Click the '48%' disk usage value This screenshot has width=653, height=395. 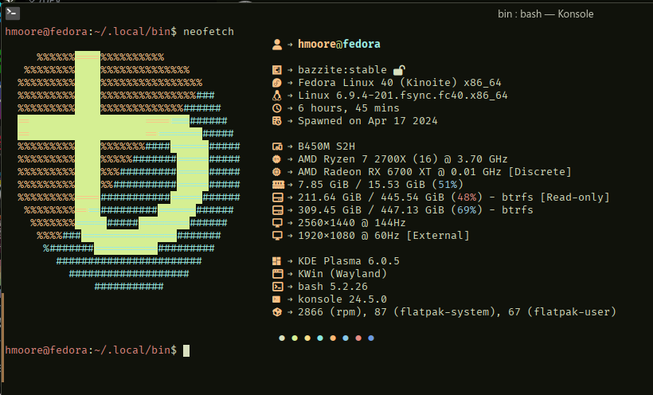[467, 197]
